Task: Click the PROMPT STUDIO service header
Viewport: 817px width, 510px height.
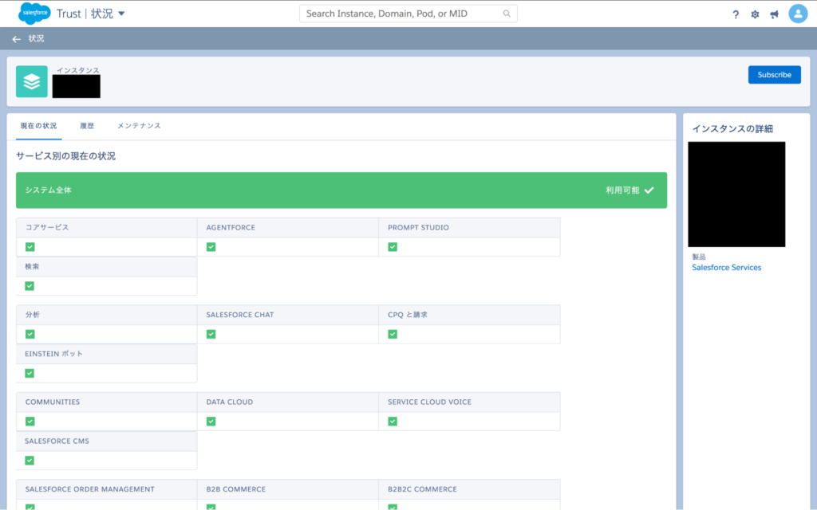Action: pos(469,227)
